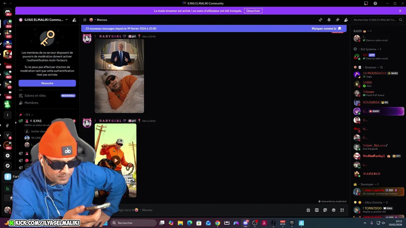This screenshot has width=406, height=228.
Task: Click the search ILYAS ELMALIKI Community field
Action: (x=377, y=20)
